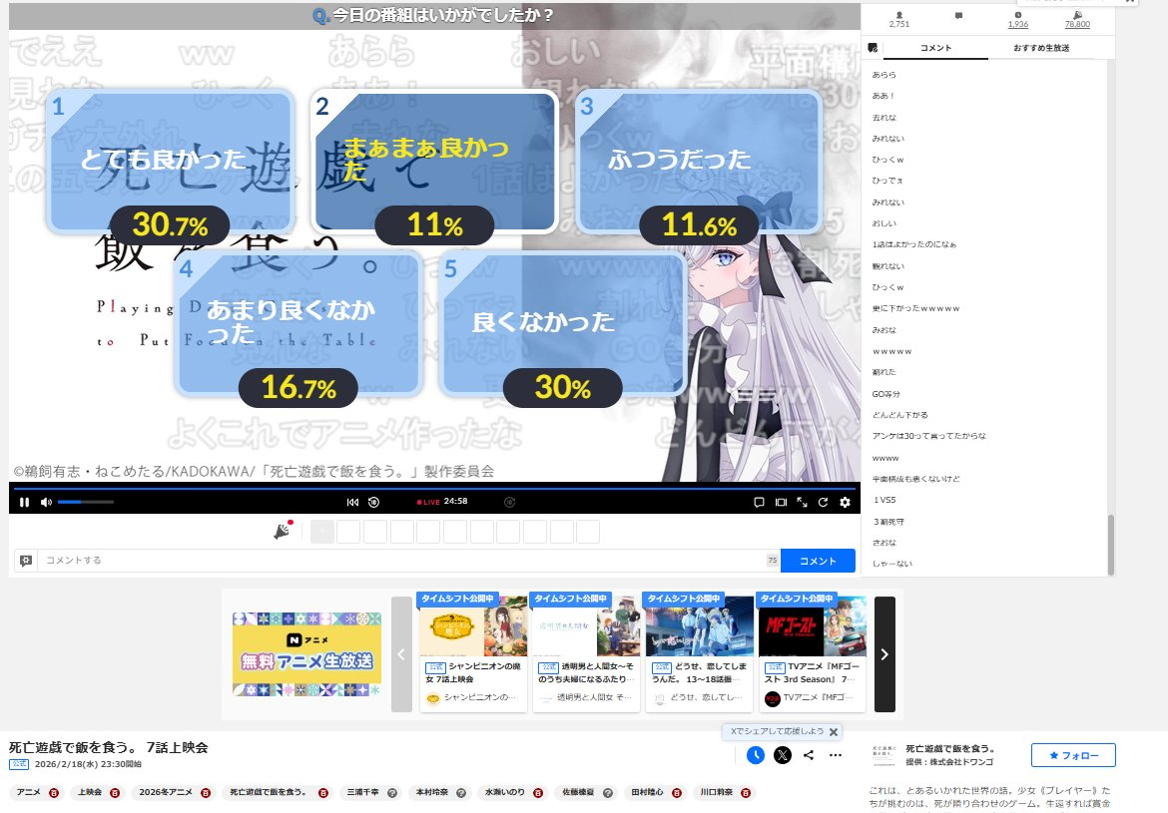
Task: Open シャンピニオンの魔女 7話上映会 thumbnail
Action: [473, 626]
